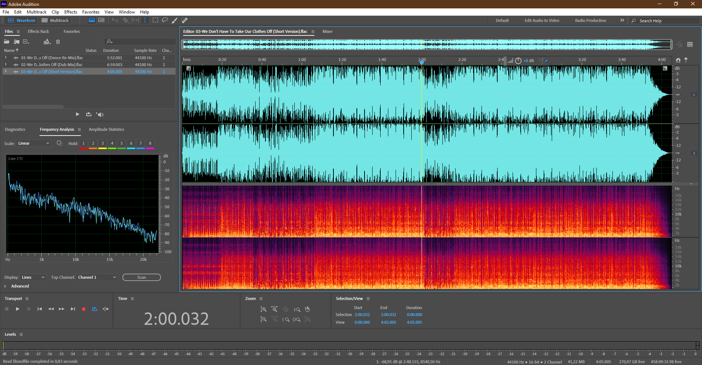The height and width of the screenshot is (365, 702).
Task: Select the Default workspace
Action: coord(502,20)
